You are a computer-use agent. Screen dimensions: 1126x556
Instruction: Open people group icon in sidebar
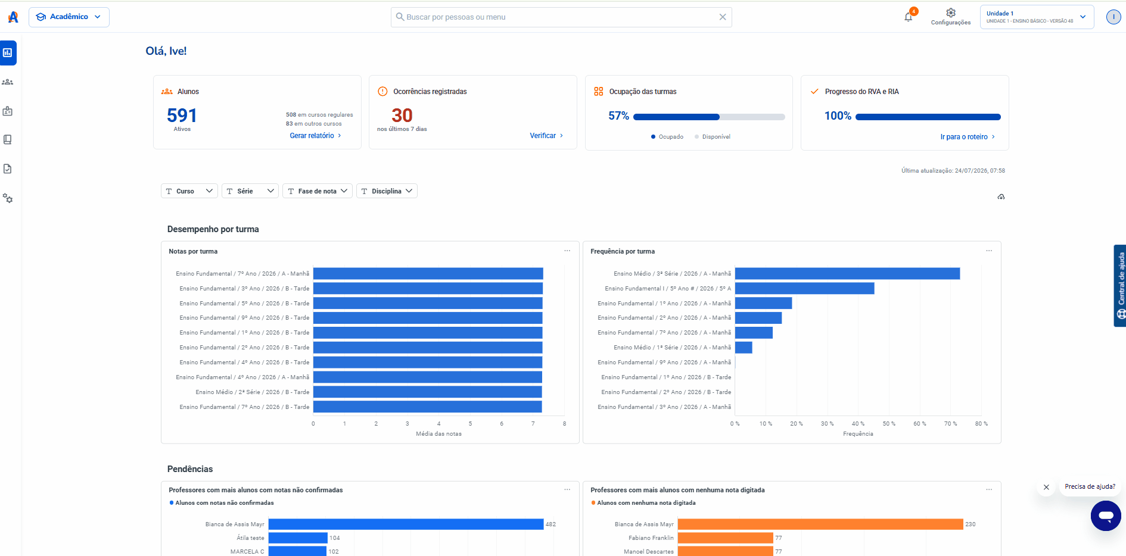(x=8, y=82)
